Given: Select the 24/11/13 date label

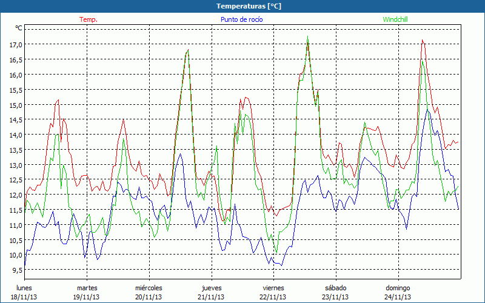Looking at the screenshot, I should (398, 297).
